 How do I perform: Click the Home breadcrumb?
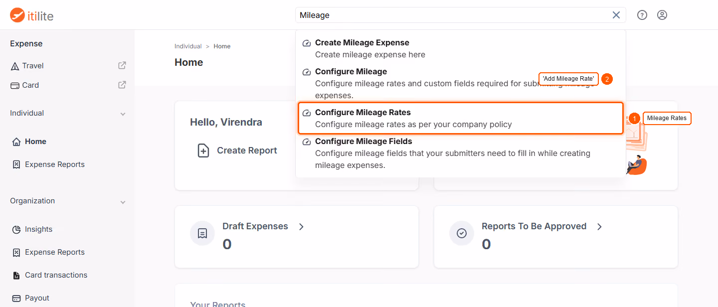click(222, 46)
